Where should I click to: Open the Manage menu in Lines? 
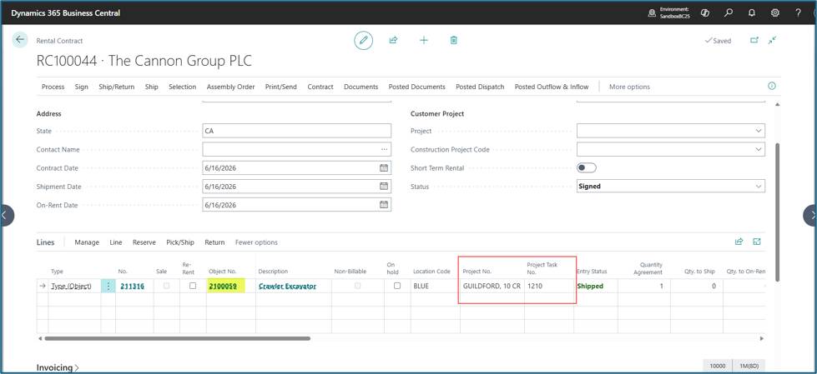87,242
